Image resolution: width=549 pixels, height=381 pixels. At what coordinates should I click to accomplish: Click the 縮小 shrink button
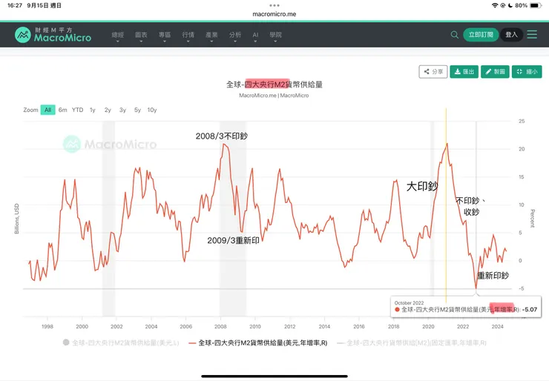coord(527,72)
